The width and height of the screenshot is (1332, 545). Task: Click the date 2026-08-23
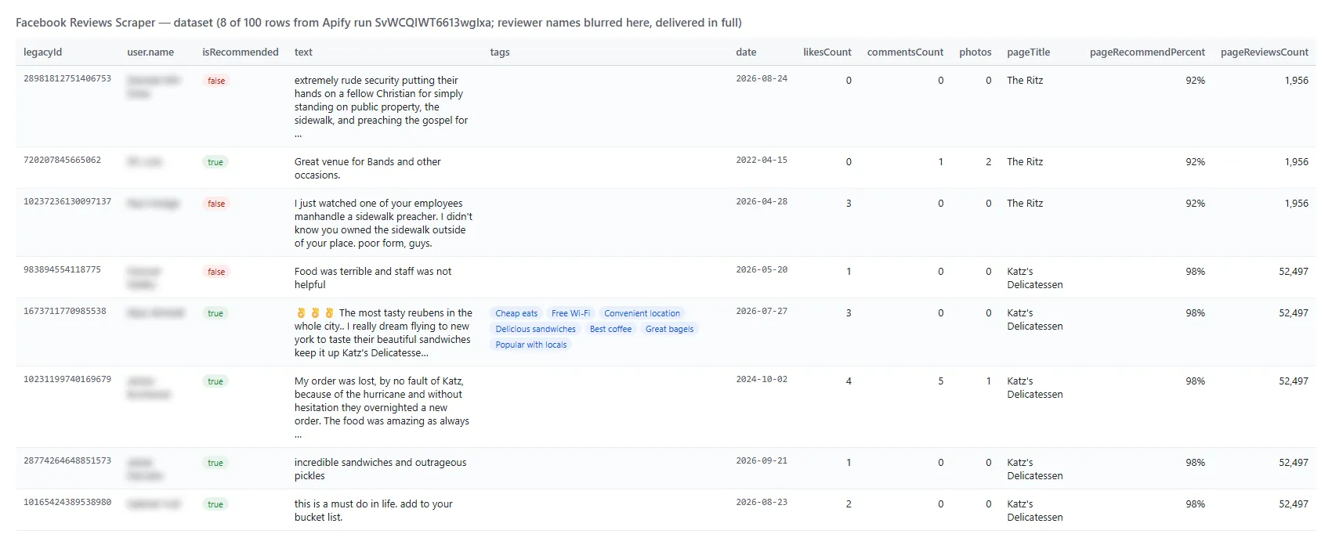pyautogui.click(x=762, y=503)
